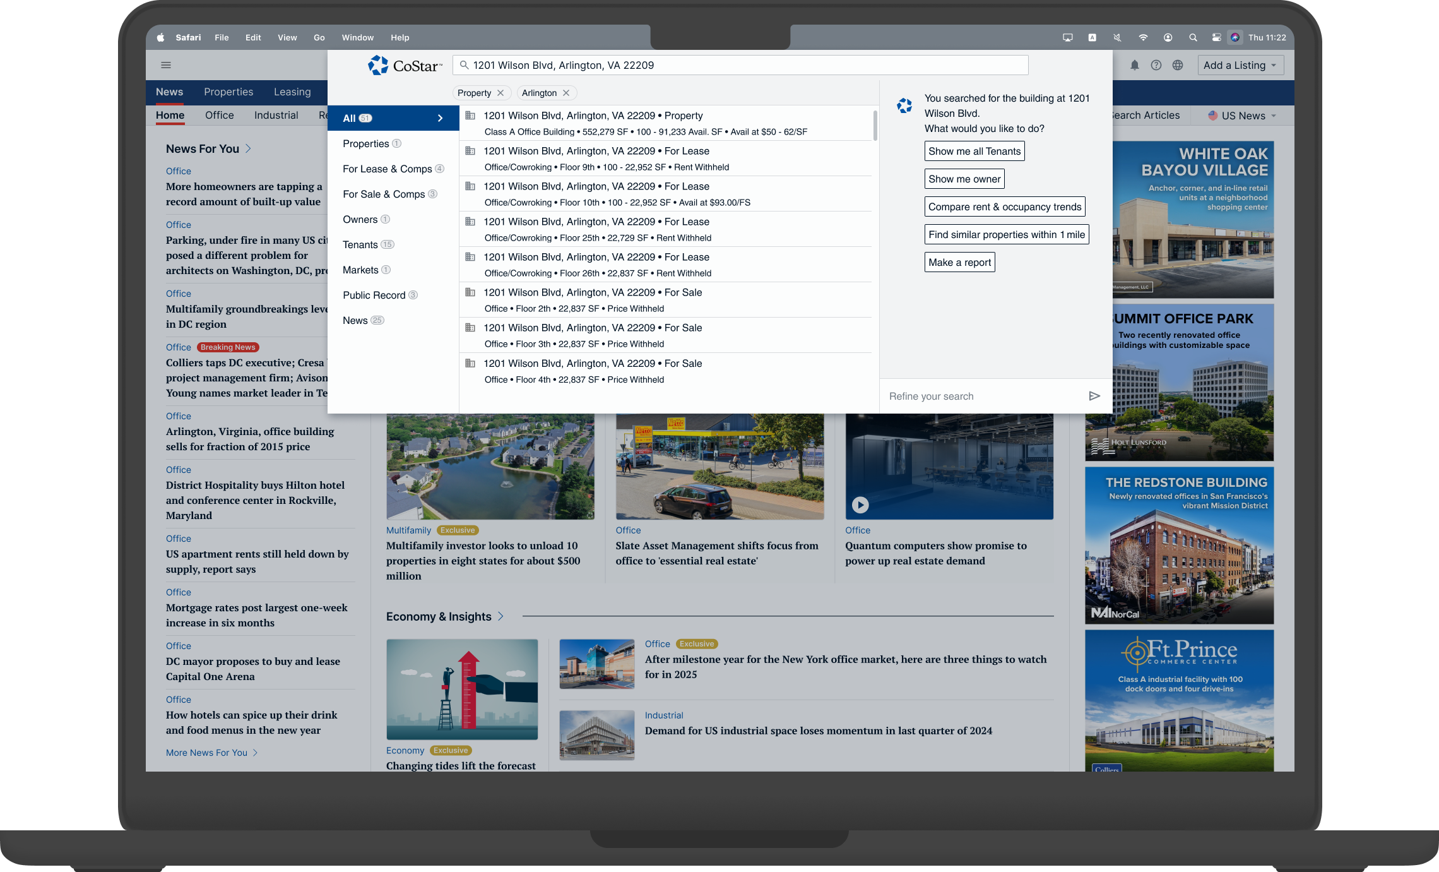Image resolution: width=1439 pixels, height=872 pixels.
Task: Click Show me all Tenants button
Action: (974, 151)
